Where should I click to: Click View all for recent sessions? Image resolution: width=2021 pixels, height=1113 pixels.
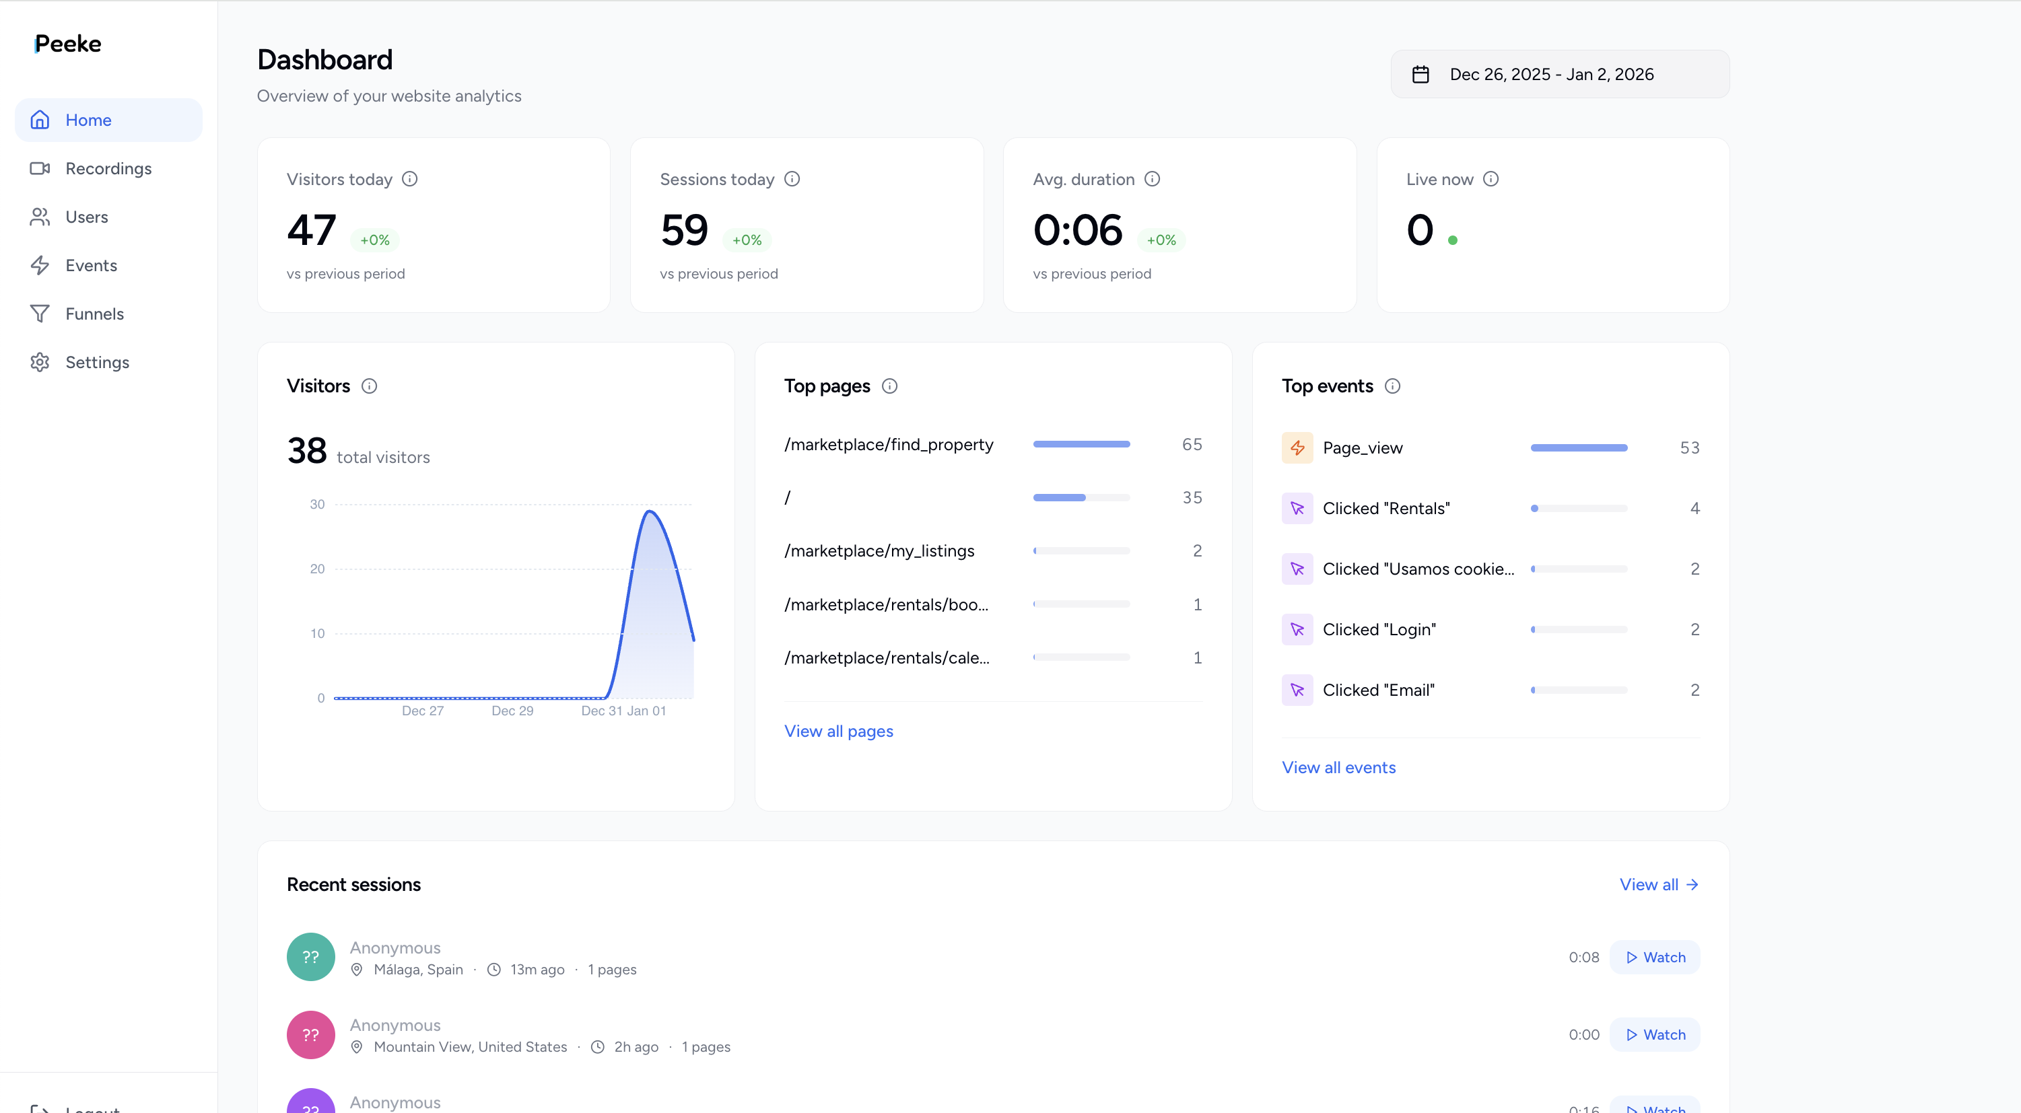[x=1657, y=884]
